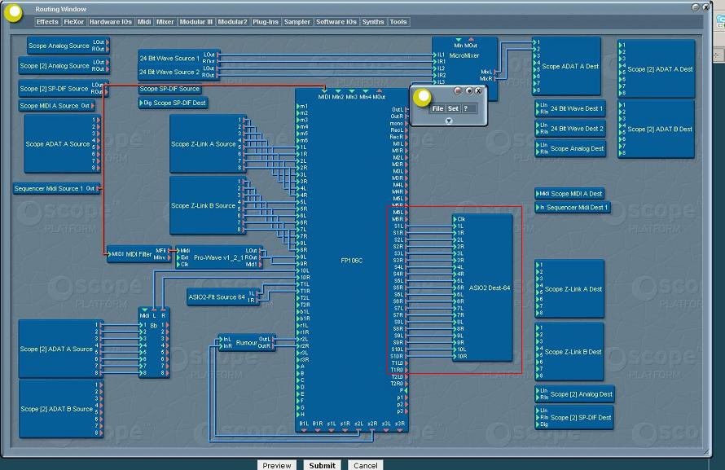Select the MIDI Filter module
This screenshot has height=470, width=725.
coord(138,253)
